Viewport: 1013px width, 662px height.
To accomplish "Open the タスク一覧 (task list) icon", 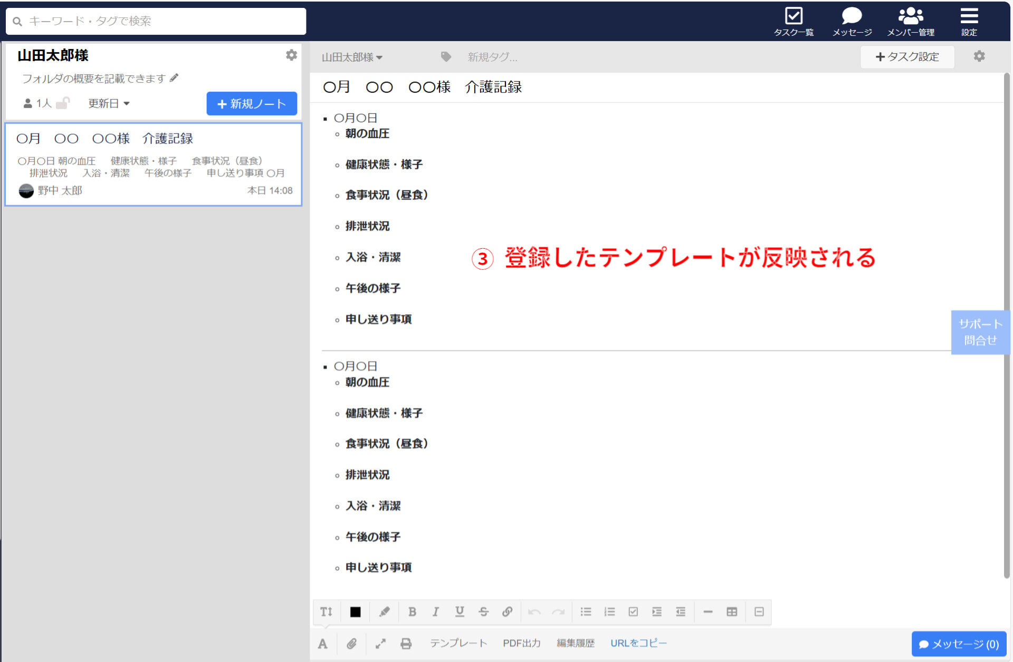I will [794, 16].
